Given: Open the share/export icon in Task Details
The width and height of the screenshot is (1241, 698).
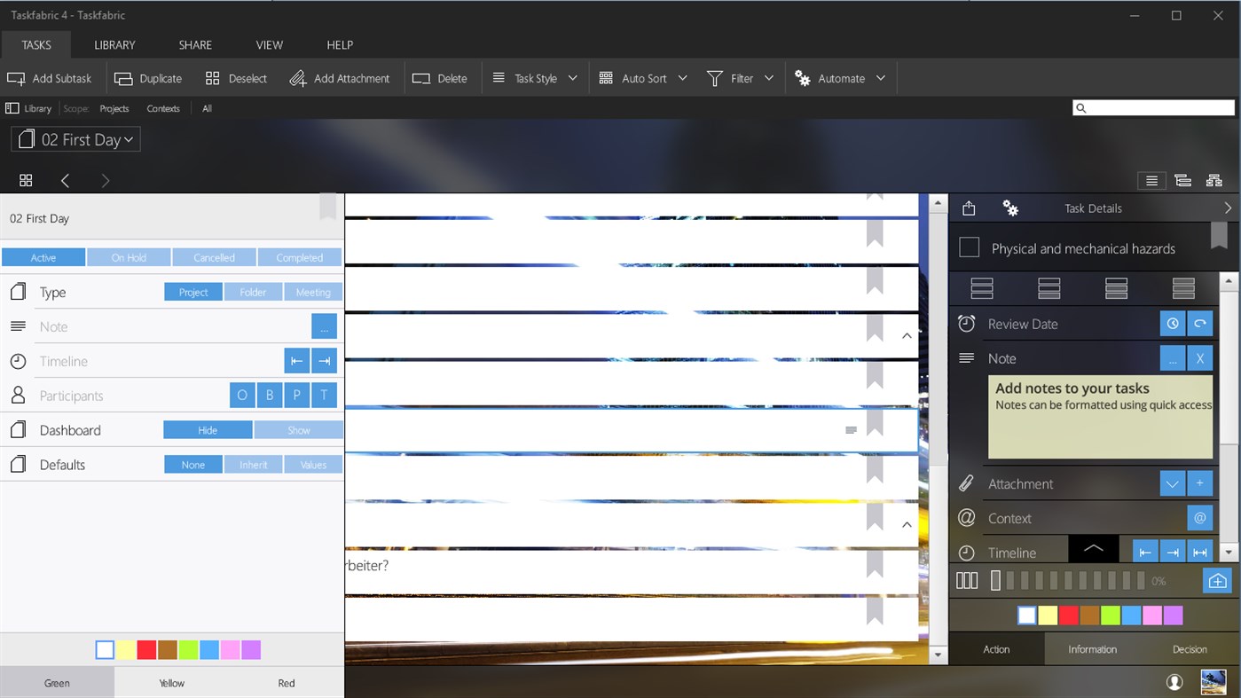Looking at the screenshot, I should (968, 208).
